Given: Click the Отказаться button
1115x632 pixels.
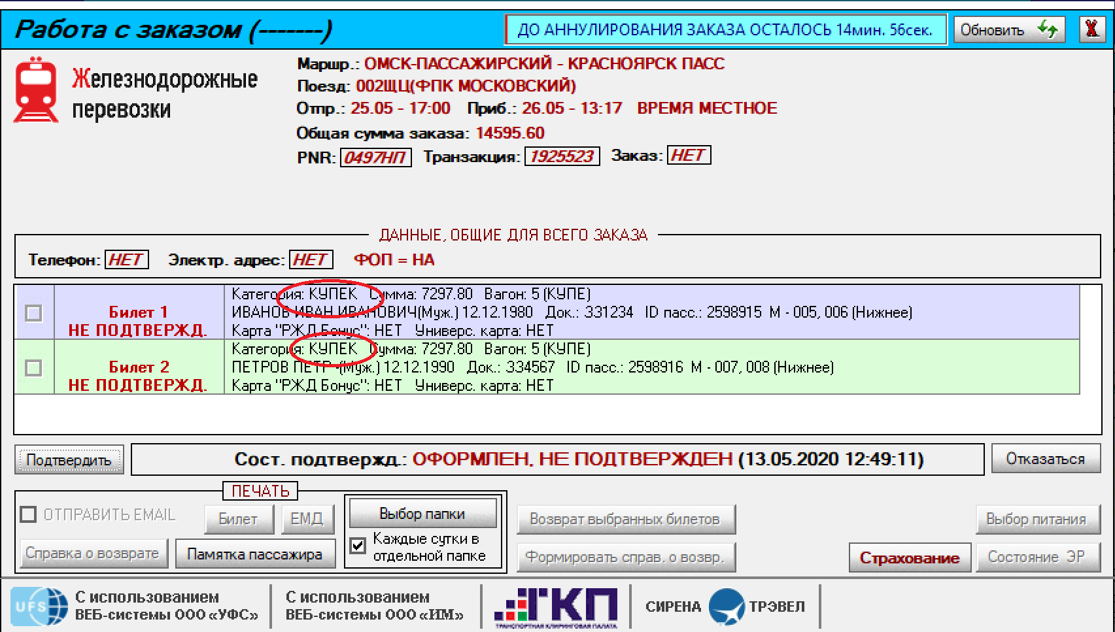Looking at the screenshot, I should pyautogui.click(x=1045, y=459).
